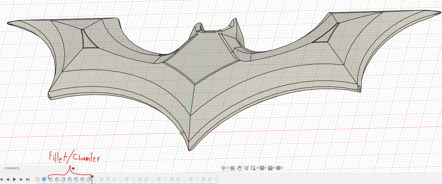Select the suppressed triangle draft feature
The image size is (442, 184).
tap(134, 179)
